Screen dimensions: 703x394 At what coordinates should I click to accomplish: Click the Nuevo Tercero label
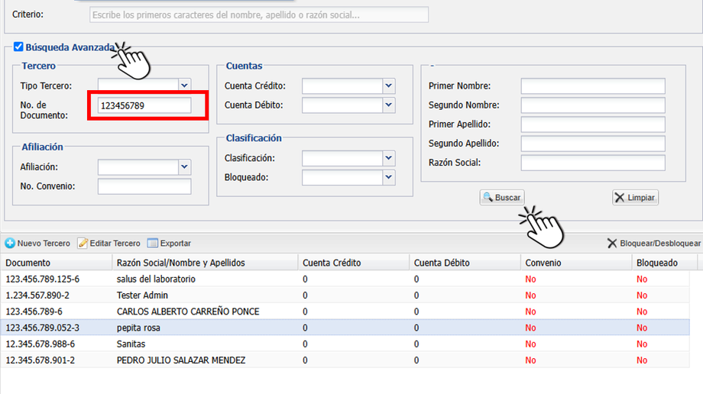44,244
